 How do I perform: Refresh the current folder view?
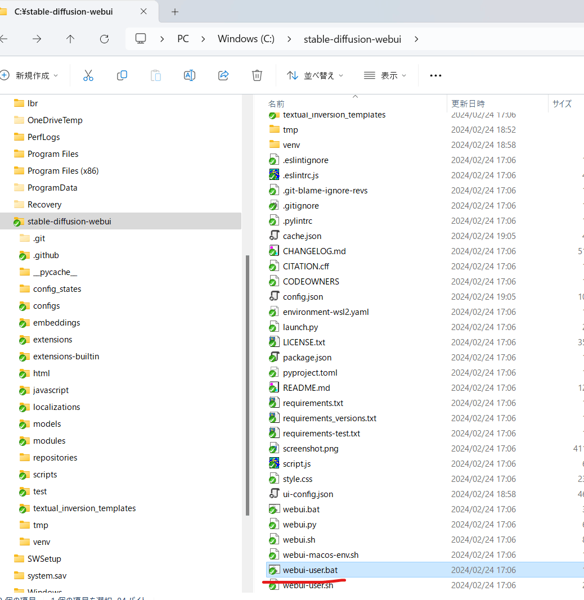[104, 39]
